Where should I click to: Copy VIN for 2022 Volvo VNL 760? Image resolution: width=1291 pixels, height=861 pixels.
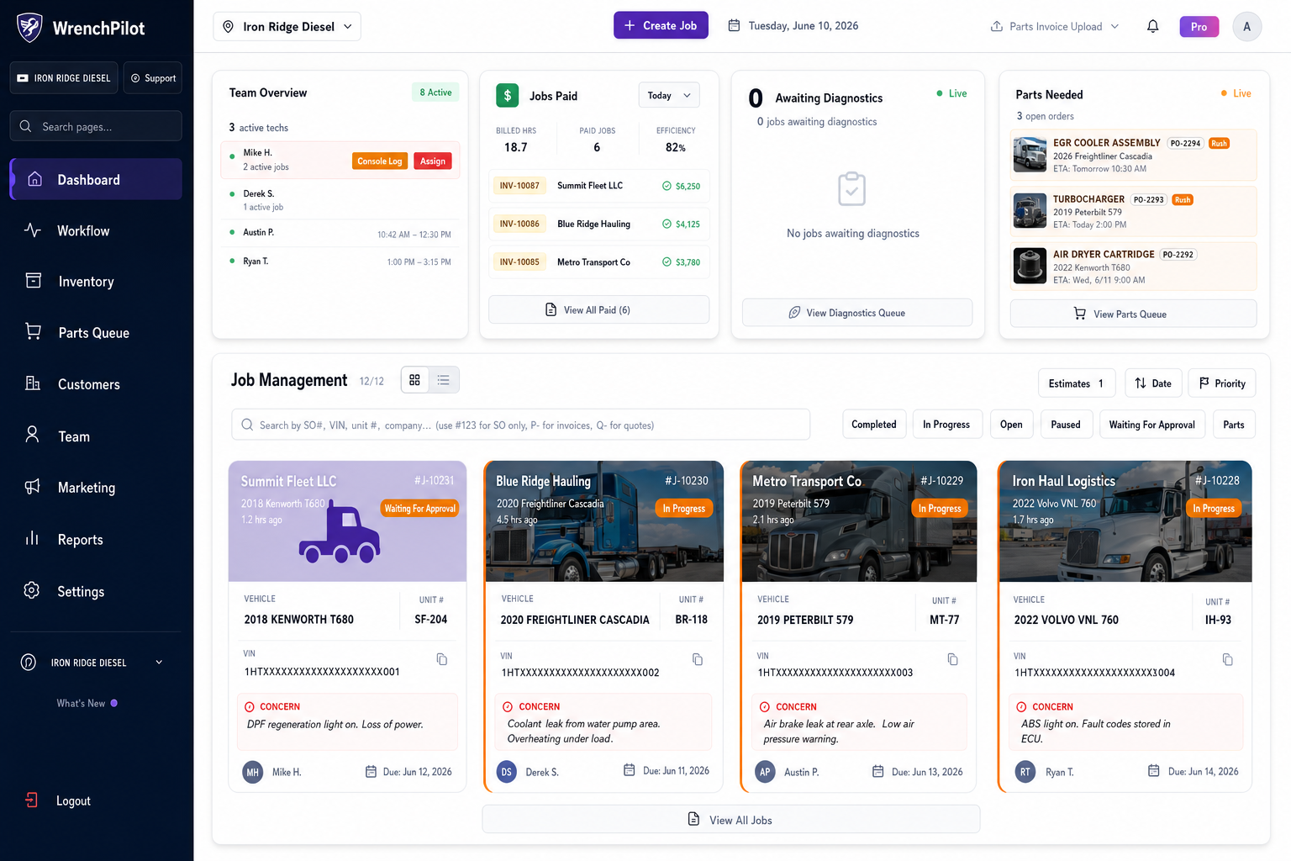(1227, 659)
